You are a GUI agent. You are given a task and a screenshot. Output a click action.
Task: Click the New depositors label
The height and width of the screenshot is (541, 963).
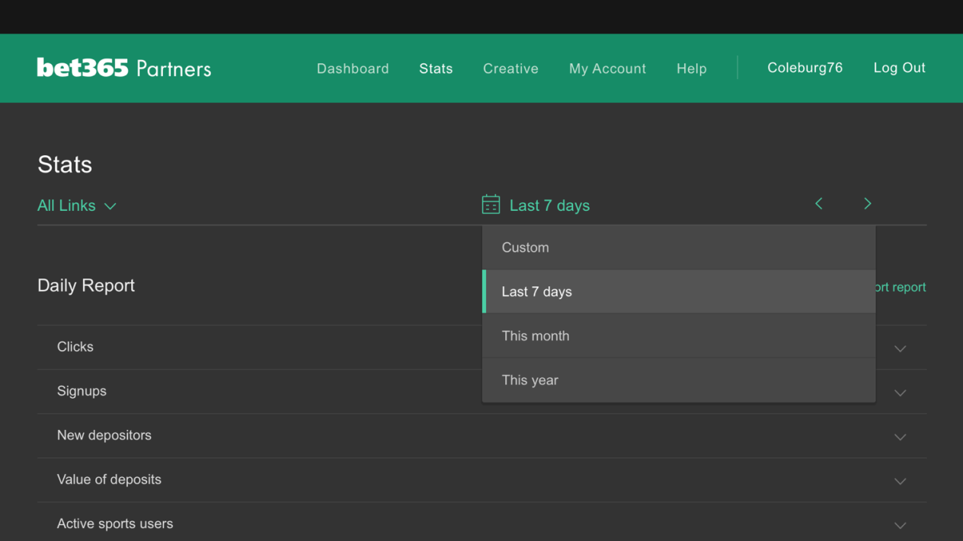click(104, 435)
